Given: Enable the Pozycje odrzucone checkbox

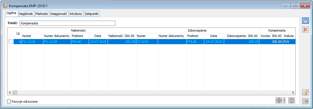Looking at the screenshot, I should pos(9,102).
